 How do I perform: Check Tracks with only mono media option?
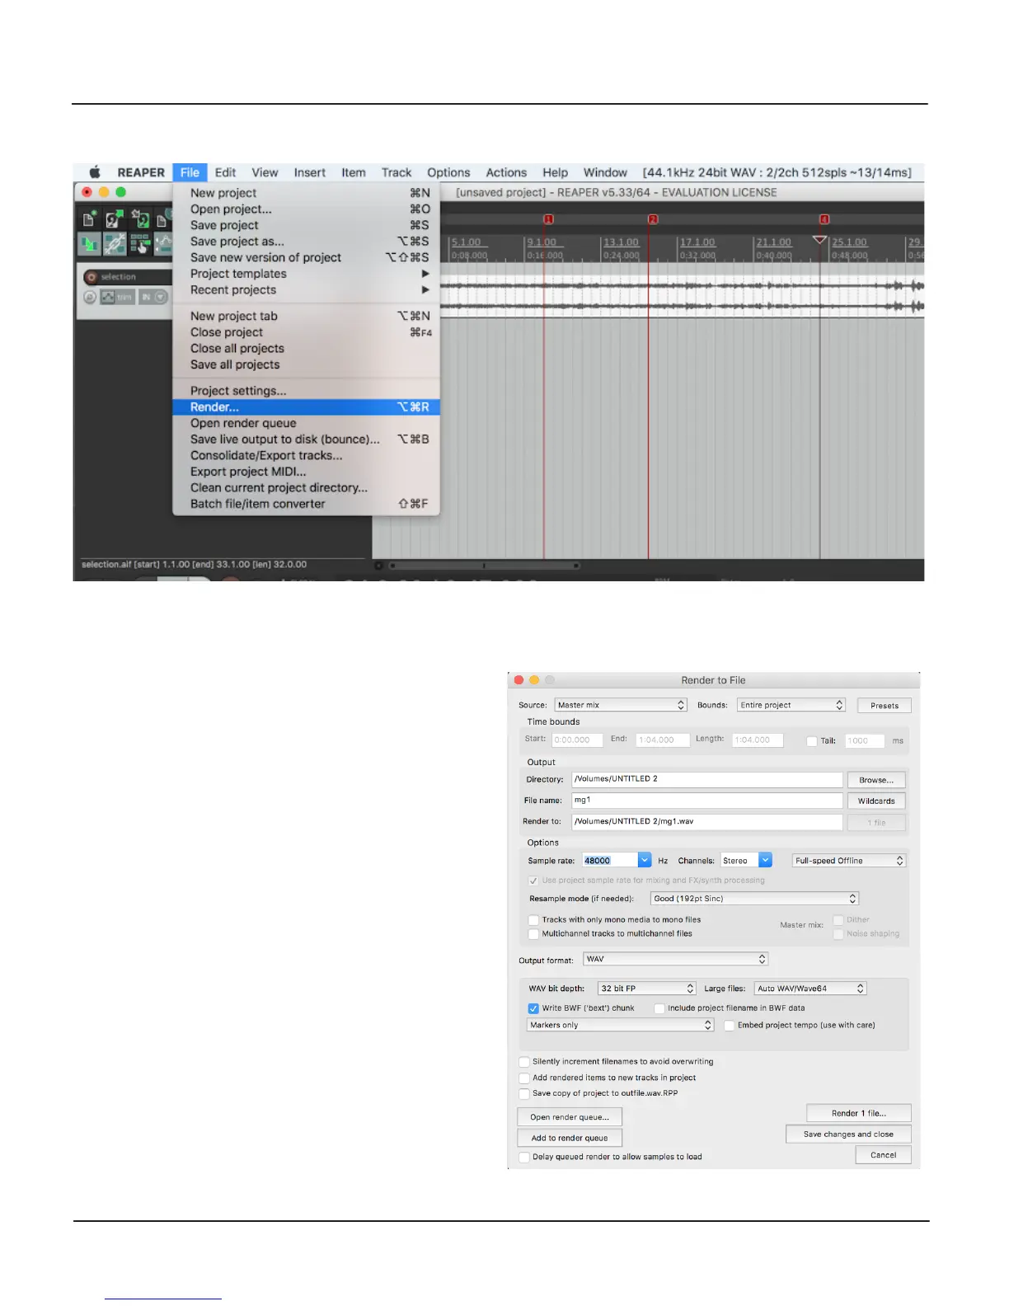pyautogui.click(x=533, y=920)
